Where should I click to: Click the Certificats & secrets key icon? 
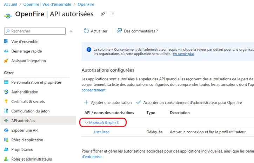tap(6, 102)
